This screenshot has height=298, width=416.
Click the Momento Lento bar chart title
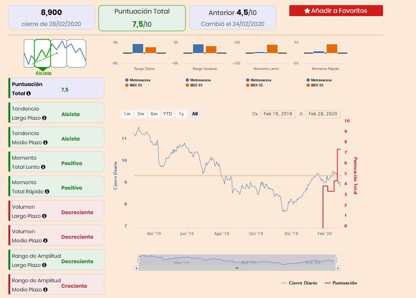pyautogui.click(x=266, y=69)
